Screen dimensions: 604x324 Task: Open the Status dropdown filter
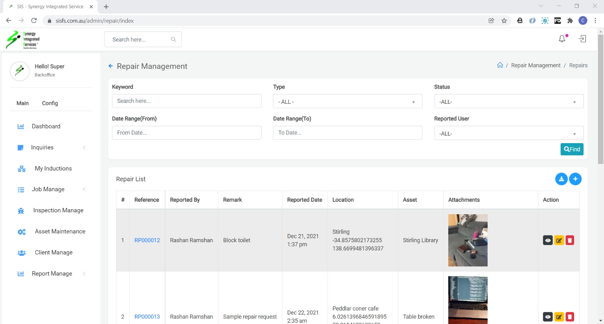[508, 101]
